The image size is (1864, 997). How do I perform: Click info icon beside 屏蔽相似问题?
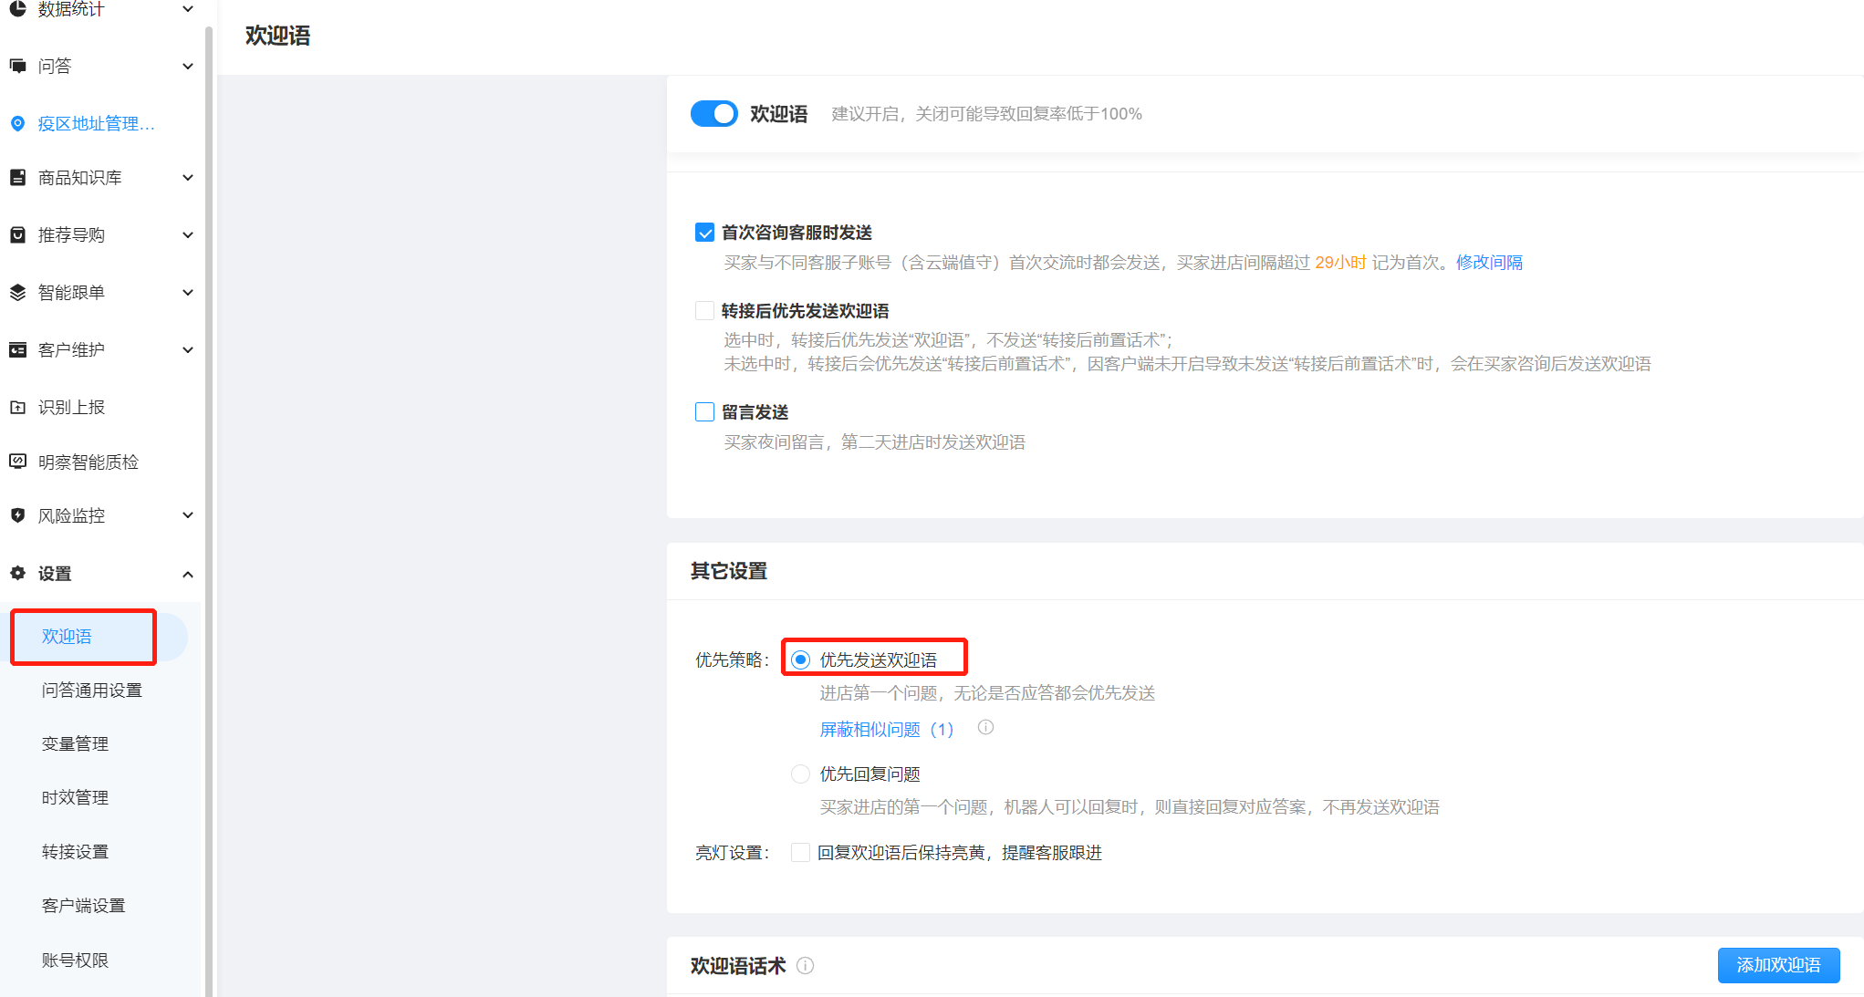point(985,728)
